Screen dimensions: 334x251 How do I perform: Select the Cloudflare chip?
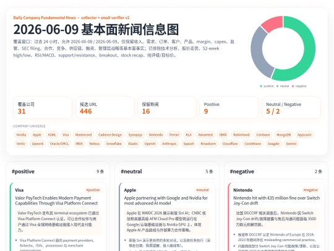coord(230,144)
